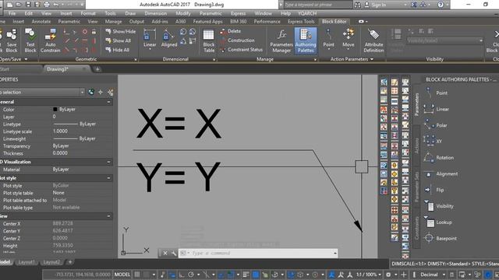This screenshot has height=280, width=499.
Task: Click Quick Select icon in Properties
Action: point(110,92)
